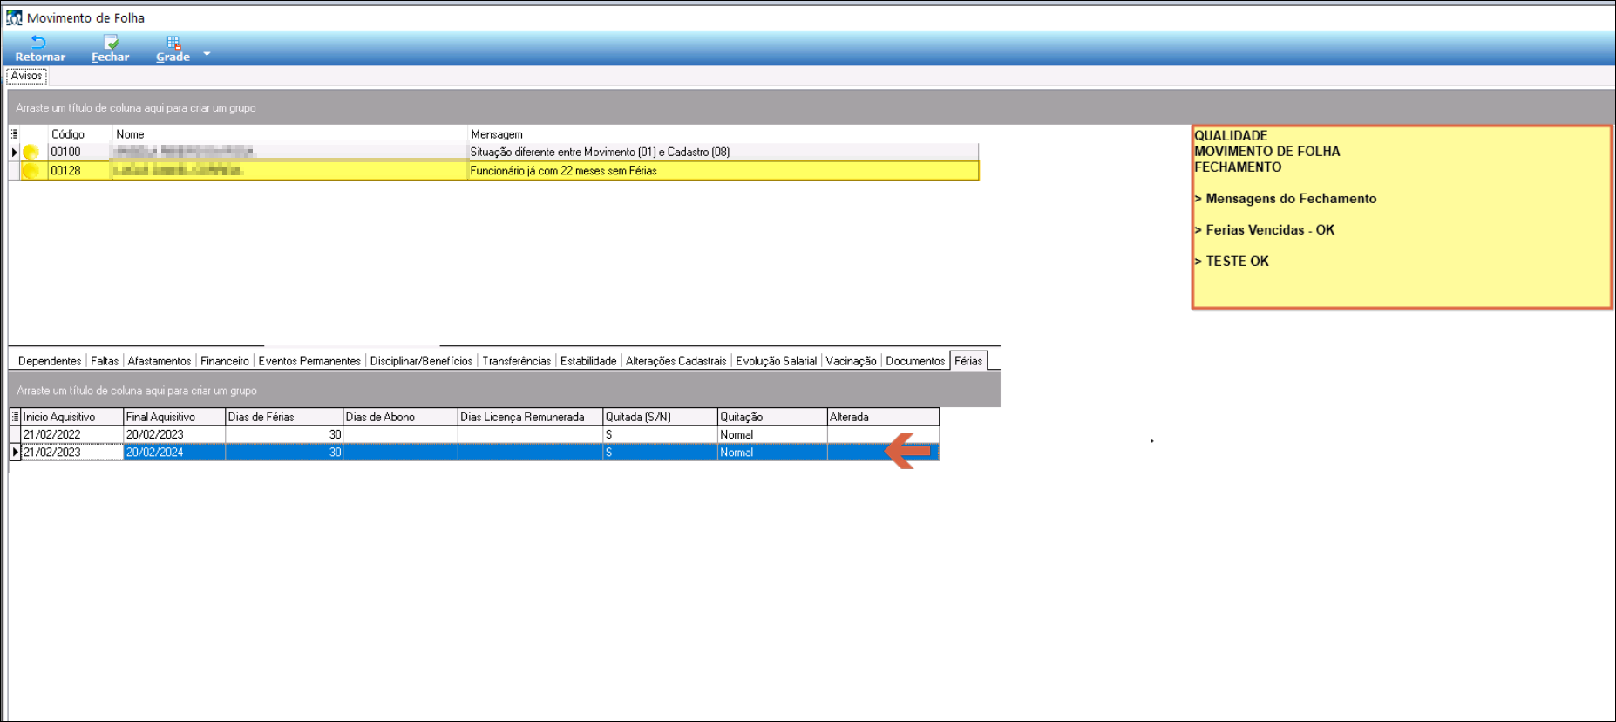Click the Fechar checkmark icon
This screenshot has height=722, width=1616.
(x=111, y=42)
